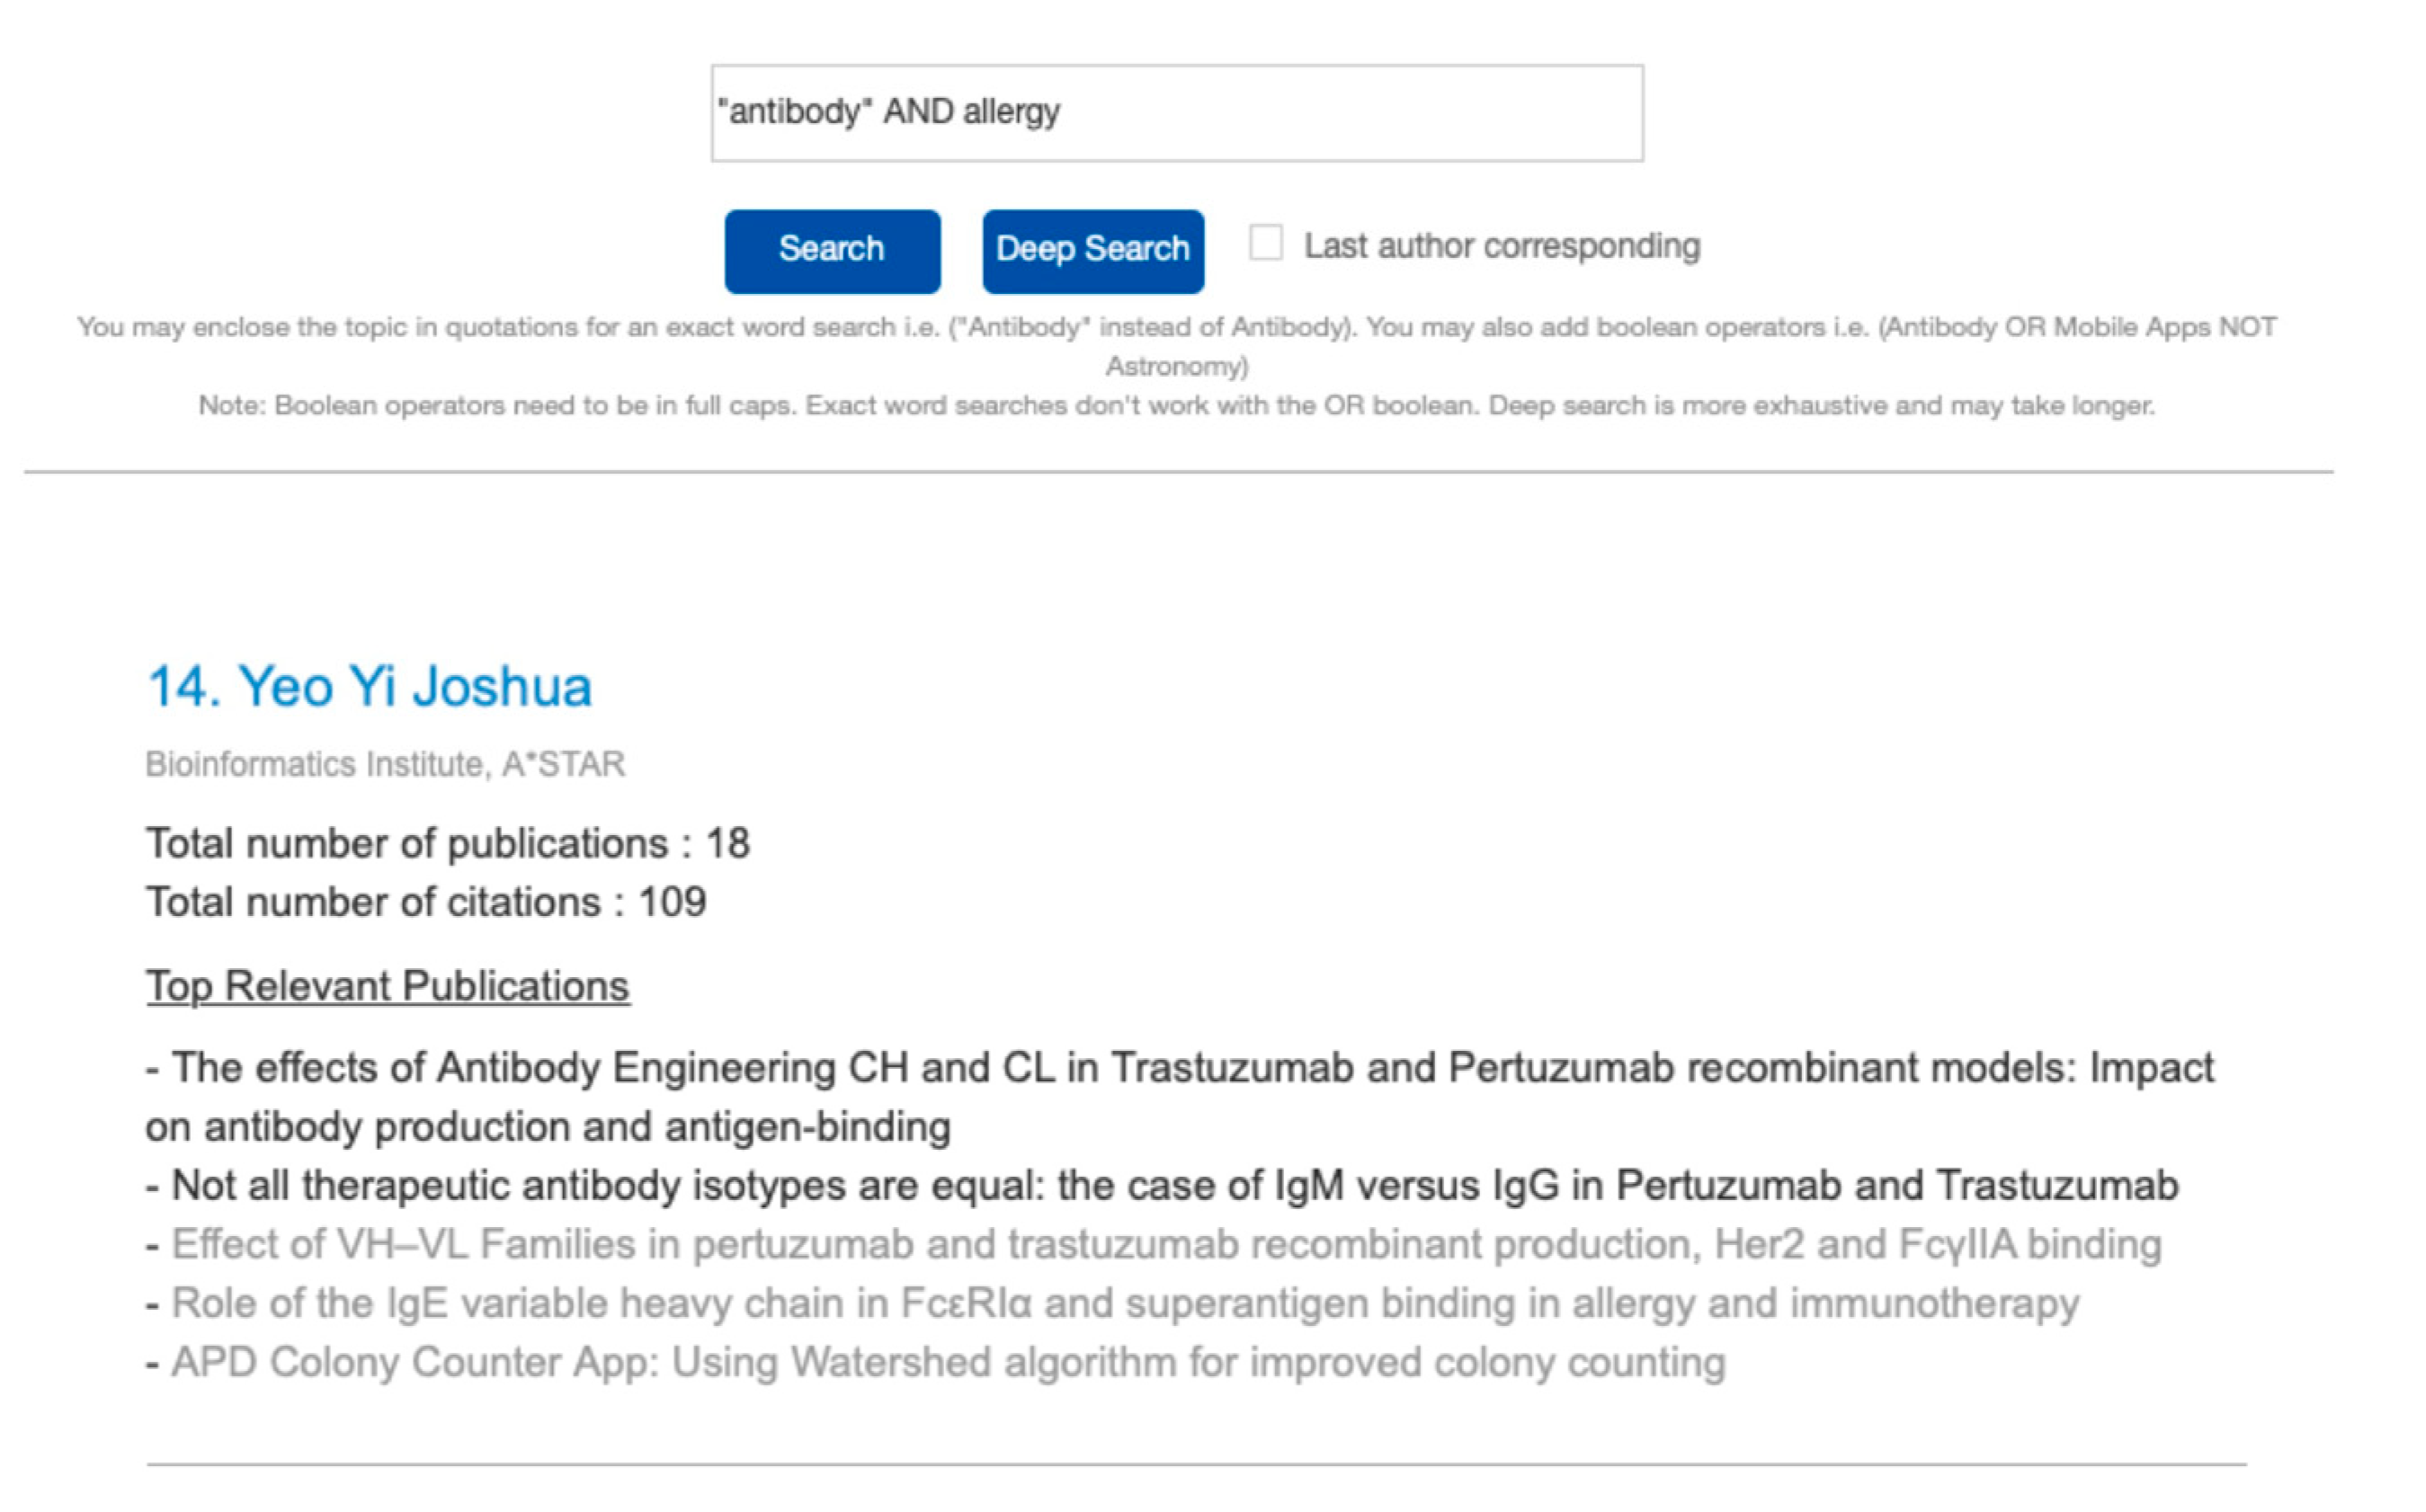Click the Top Relevant Publications heading
The image size is (2426, 1512).
coord(388,986)
